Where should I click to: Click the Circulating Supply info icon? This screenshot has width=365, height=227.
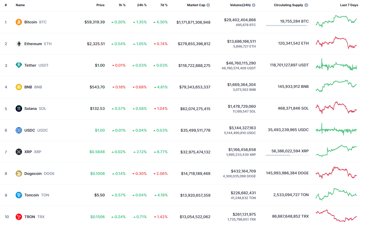pos(306,5)
